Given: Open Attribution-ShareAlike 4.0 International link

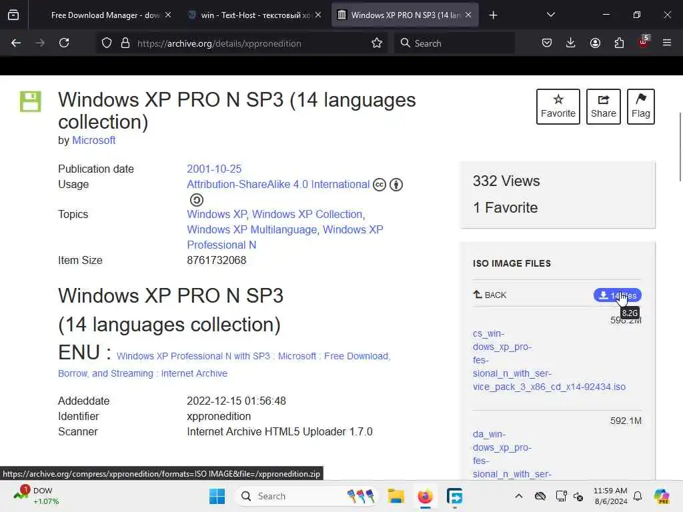Looking at the screenshot, I should click(x=278, y=184).
